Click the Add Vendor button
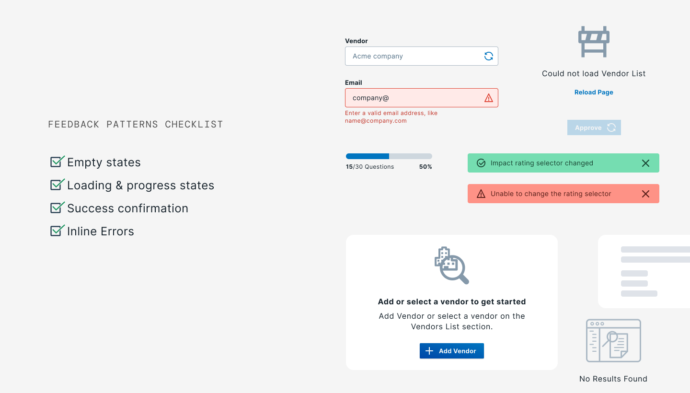The width and height of the screenshot is (690, 393). (x=452, y=351)
